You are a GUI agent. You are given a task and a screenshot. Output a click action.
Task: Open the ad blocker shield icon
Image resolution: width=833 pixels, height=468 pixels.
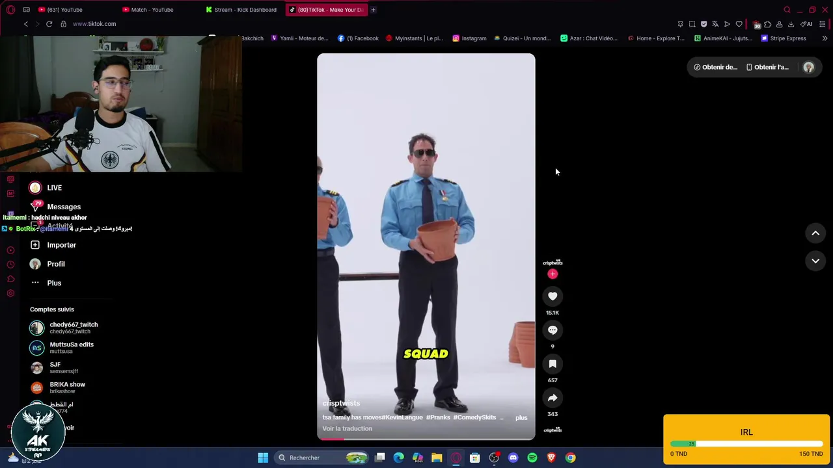(703, 24)
